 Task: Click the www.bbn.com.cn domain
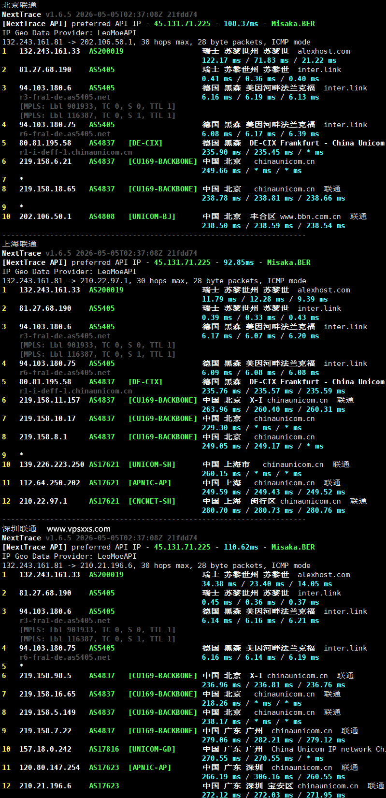[310, 217]
